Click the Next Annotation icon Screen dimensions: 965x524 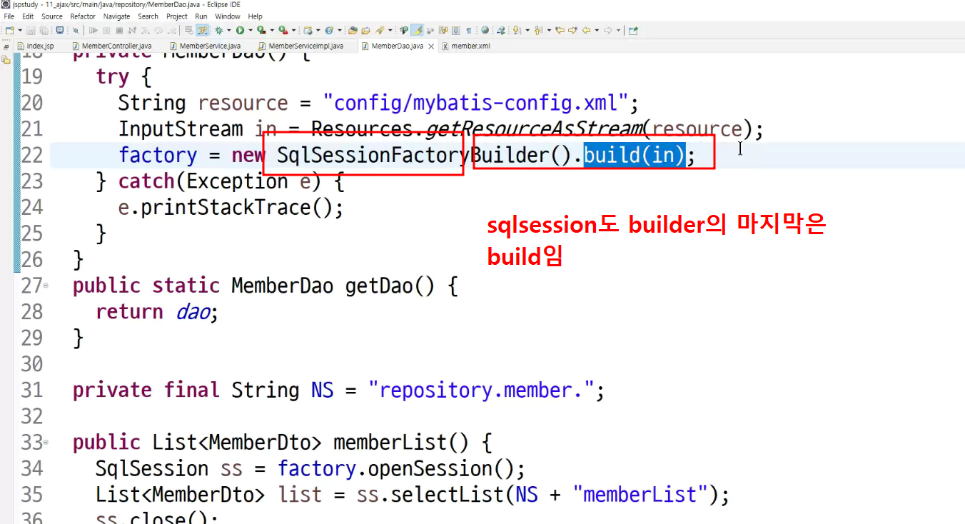pos(516,31)
